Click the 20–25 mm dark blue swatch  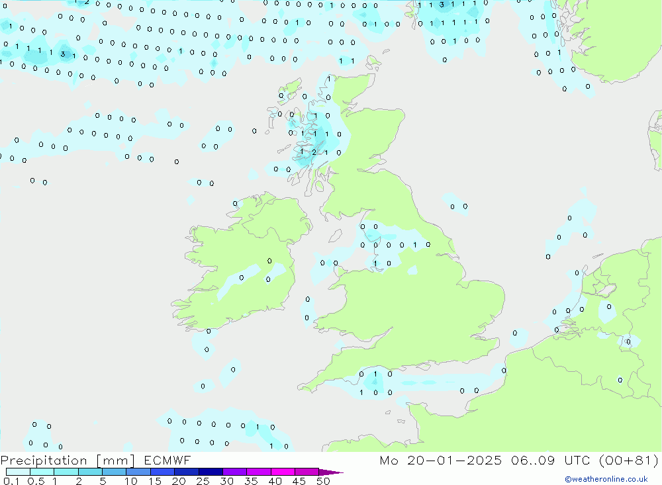[186, 472]
